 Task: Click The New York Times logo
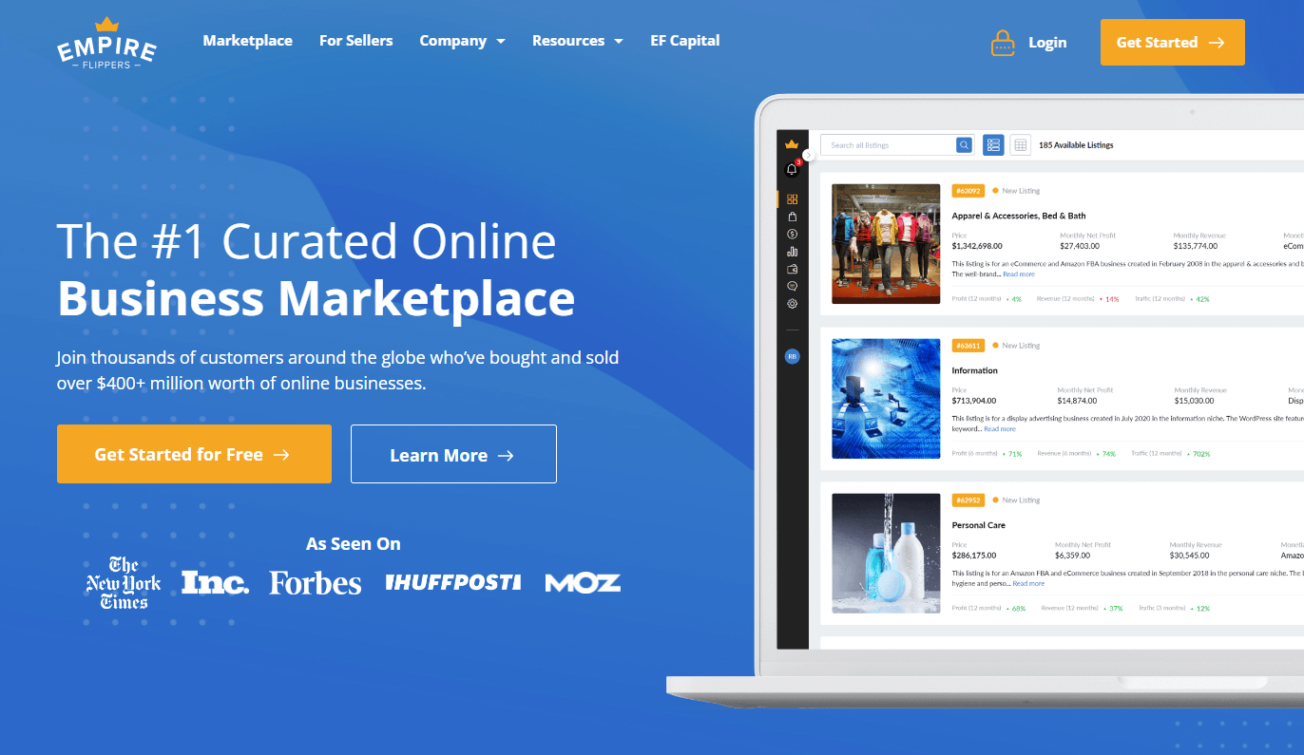(x=124, y=582)
